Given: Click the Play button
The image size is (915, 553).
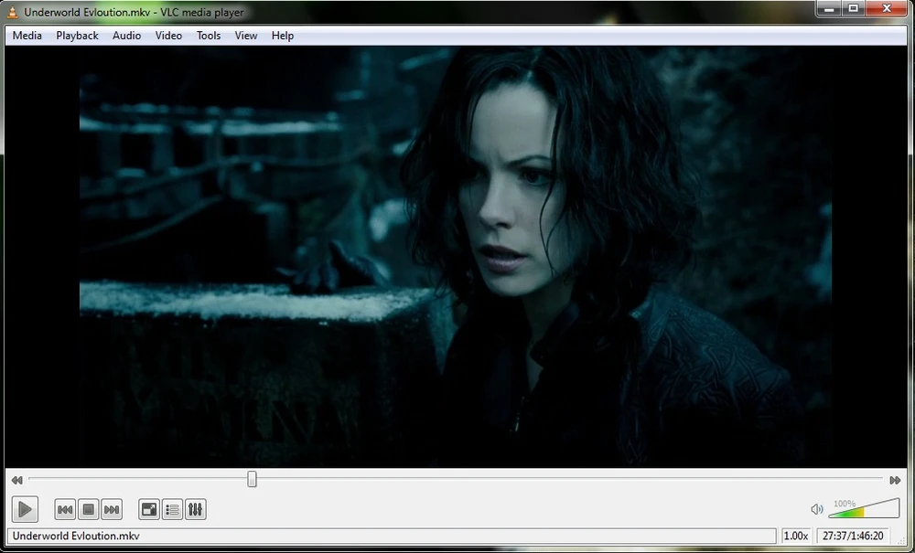Looking at the screenshot, I should 25,509.
